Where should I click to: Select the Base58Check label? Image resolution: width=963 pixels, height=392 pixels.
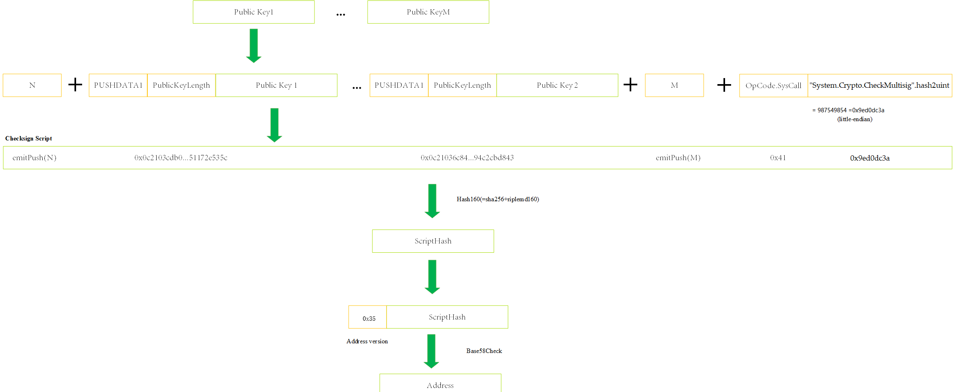coord(484,351)
